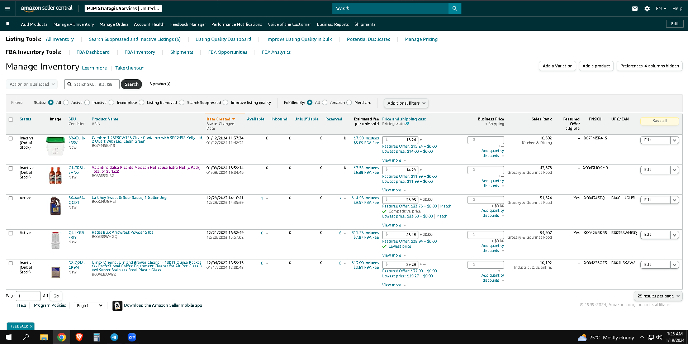Open Preferences: 4 columns hidden
Viewport: 688px width, 344px height.
click(x=650, y=66)
